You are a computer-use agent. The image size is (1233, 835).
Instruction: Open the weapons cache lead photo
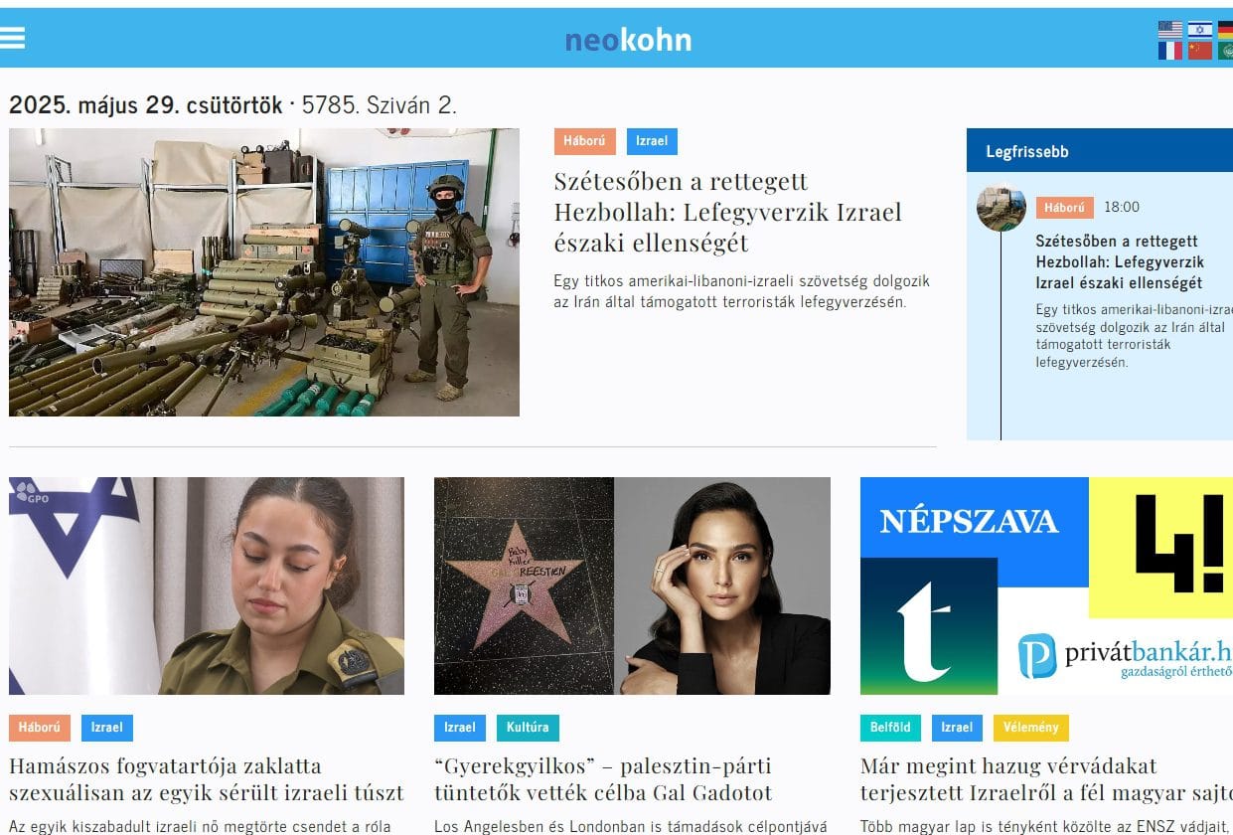pos(264,272)
